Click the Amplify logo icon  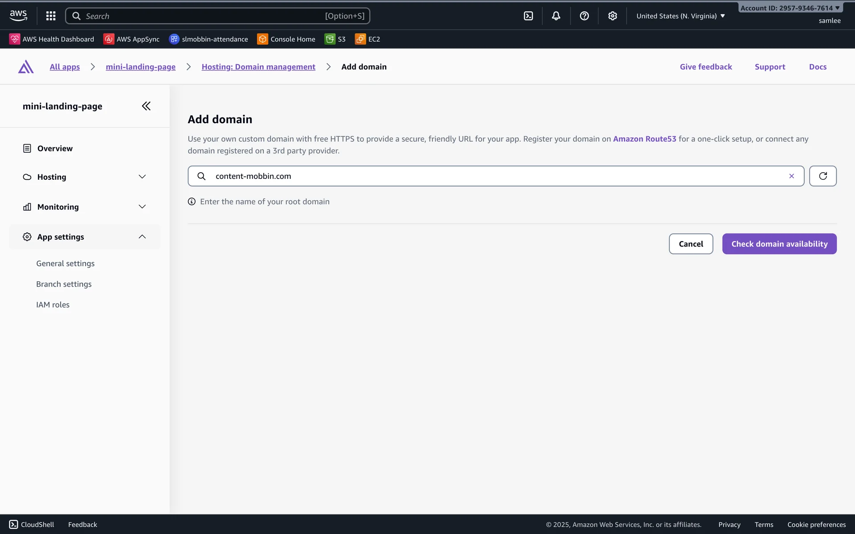pyautogui.click(x=26, y=67)
